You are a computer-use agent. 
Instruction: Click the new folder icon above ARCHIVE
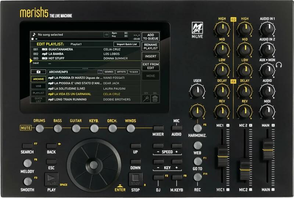pos(39,72)
